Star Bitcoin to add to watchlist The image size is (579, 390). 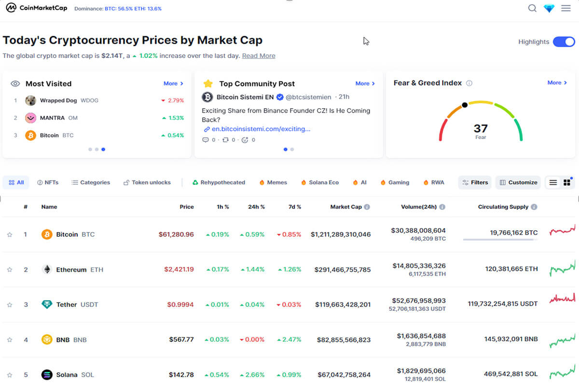10,235
